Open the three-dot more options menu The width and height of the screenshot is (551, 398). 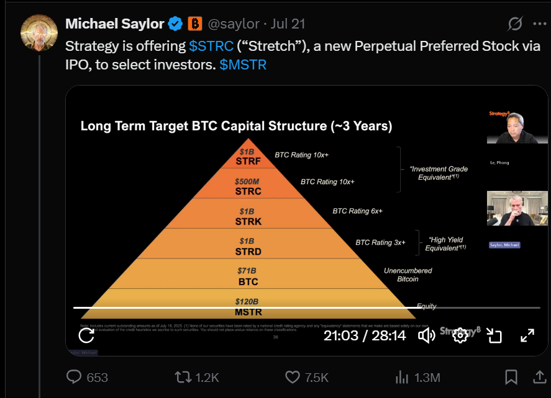[539, 24]
